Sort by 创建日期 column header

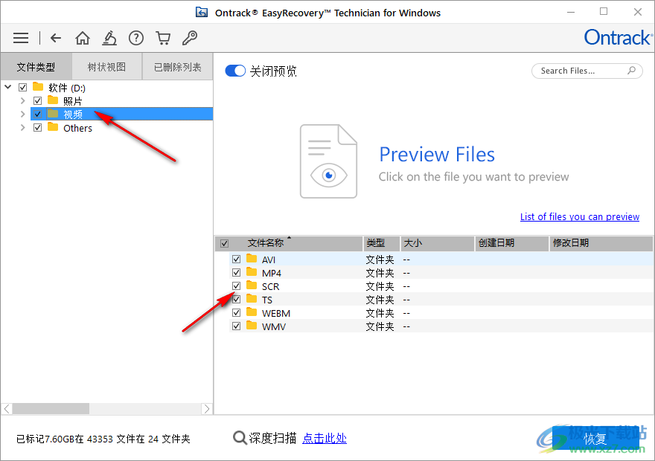click(x=511, y=243)
